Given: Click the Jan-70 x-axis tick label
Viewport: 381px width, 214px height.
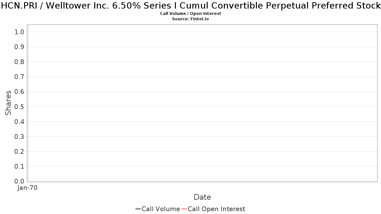Looking at the screenshot, I should click(x=27, y=188).
